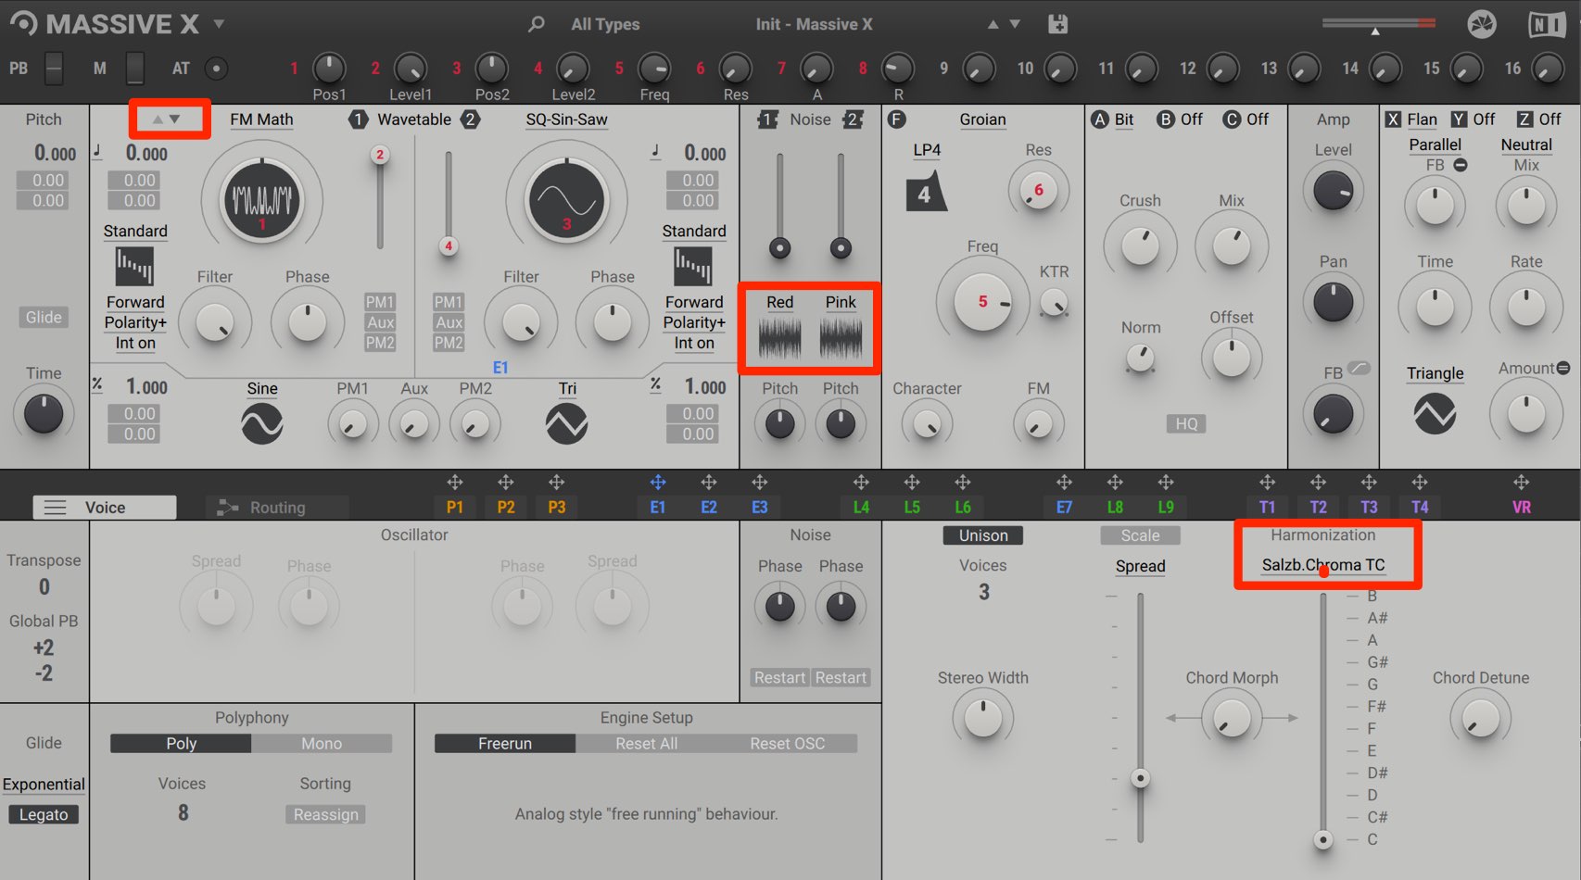
Task: Click the Red noise waveform thumbnail
Action: point(779,338)
